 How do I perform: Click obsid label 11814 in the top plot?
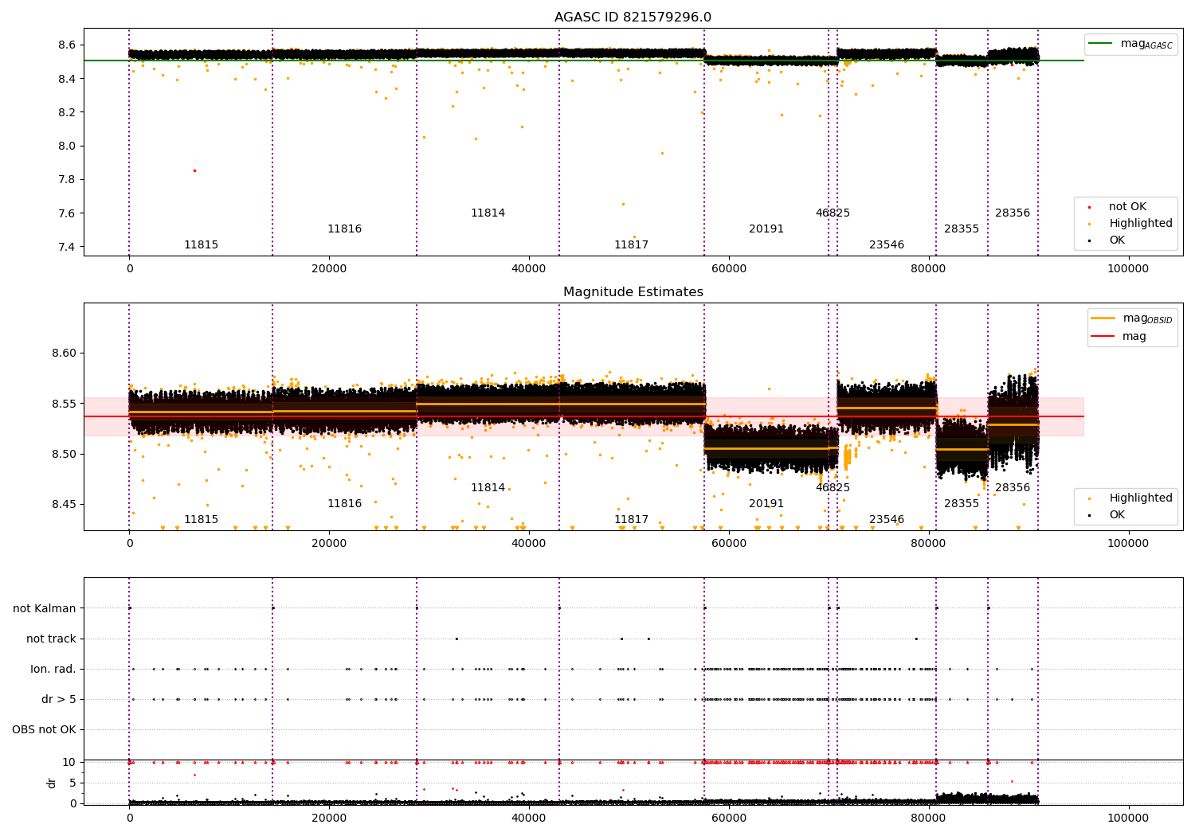coord(488,213)
